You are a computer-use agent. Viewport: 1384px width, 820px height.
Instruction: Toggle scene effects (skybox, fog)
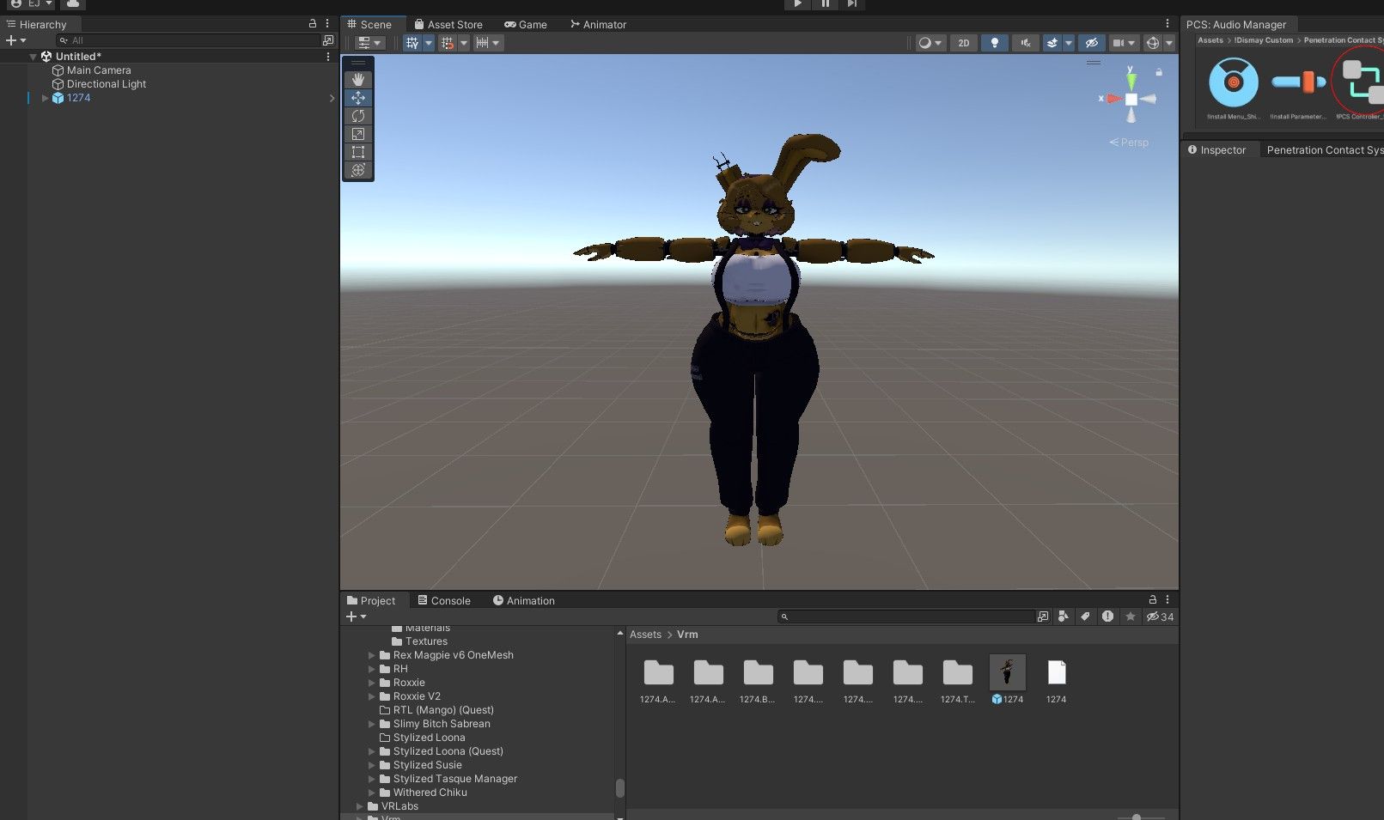coord(1052,43)
